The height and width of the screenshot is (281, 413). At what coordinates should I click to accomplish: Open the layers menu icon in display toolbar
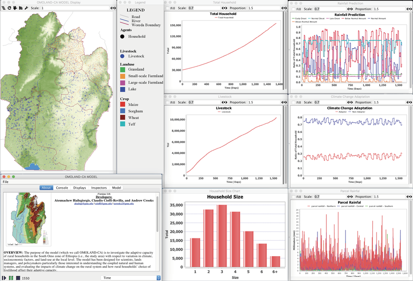[4, 8]
